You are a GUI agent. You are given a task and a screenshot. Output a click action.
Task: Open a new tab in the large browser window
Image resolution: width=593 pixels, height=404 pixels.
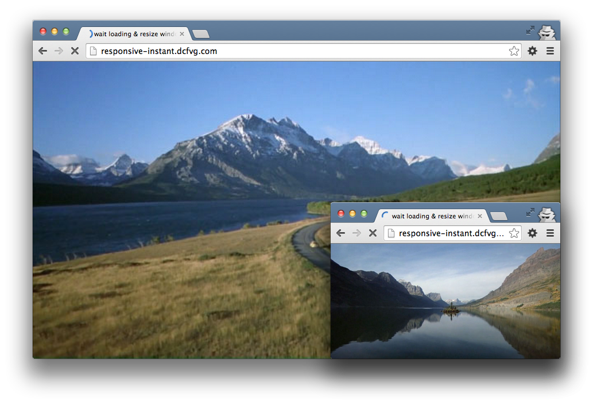coord(201,34)
